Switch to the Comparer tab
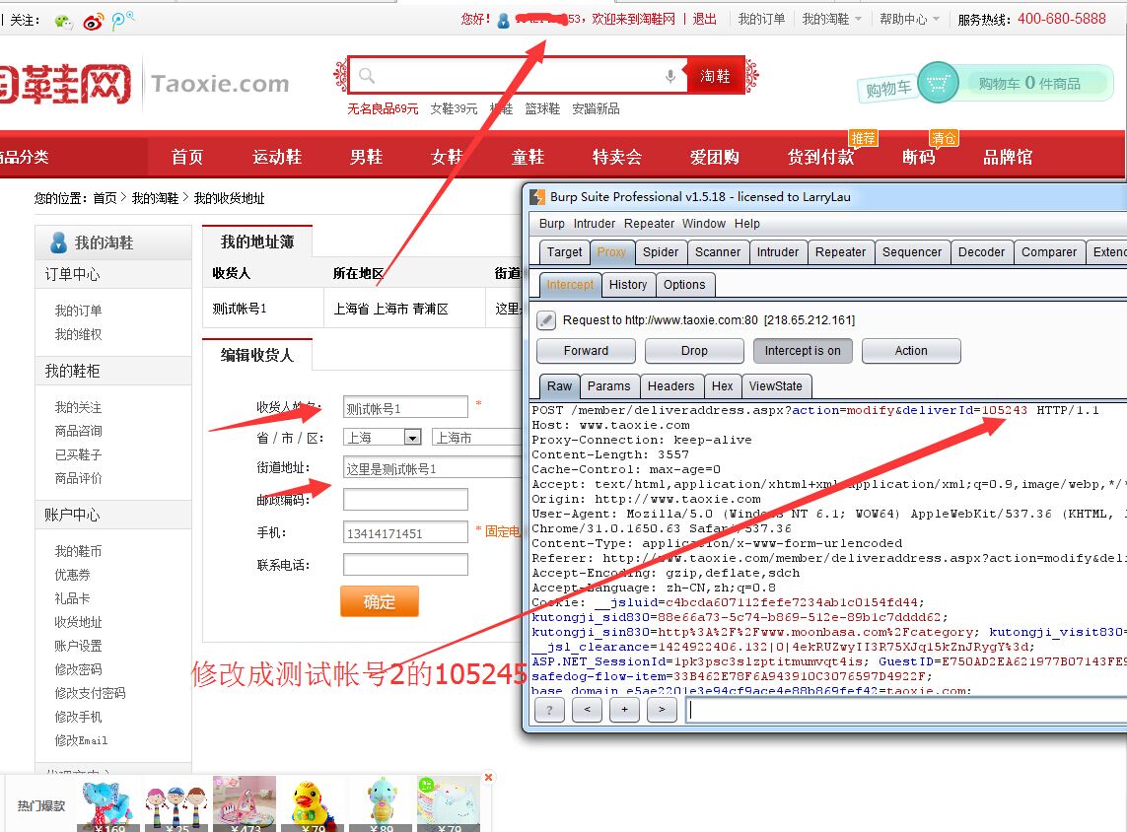 coord(1049,252)
